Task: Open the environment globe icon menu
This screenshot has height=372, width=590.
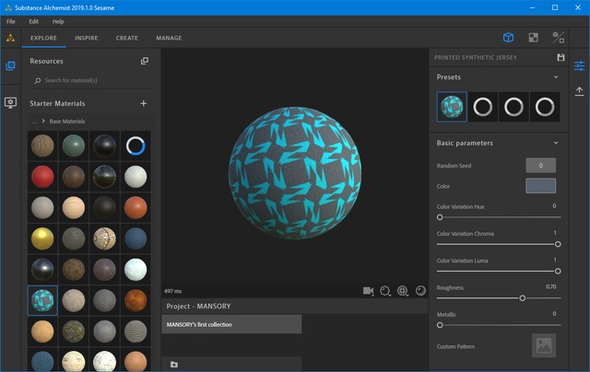Action: point(403,290)
